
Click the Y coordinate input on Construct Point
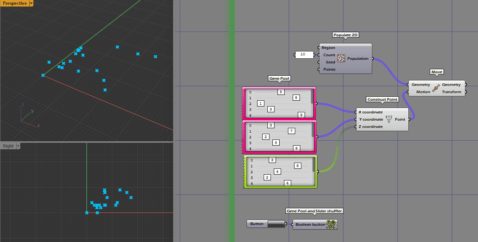click(371, 120)
